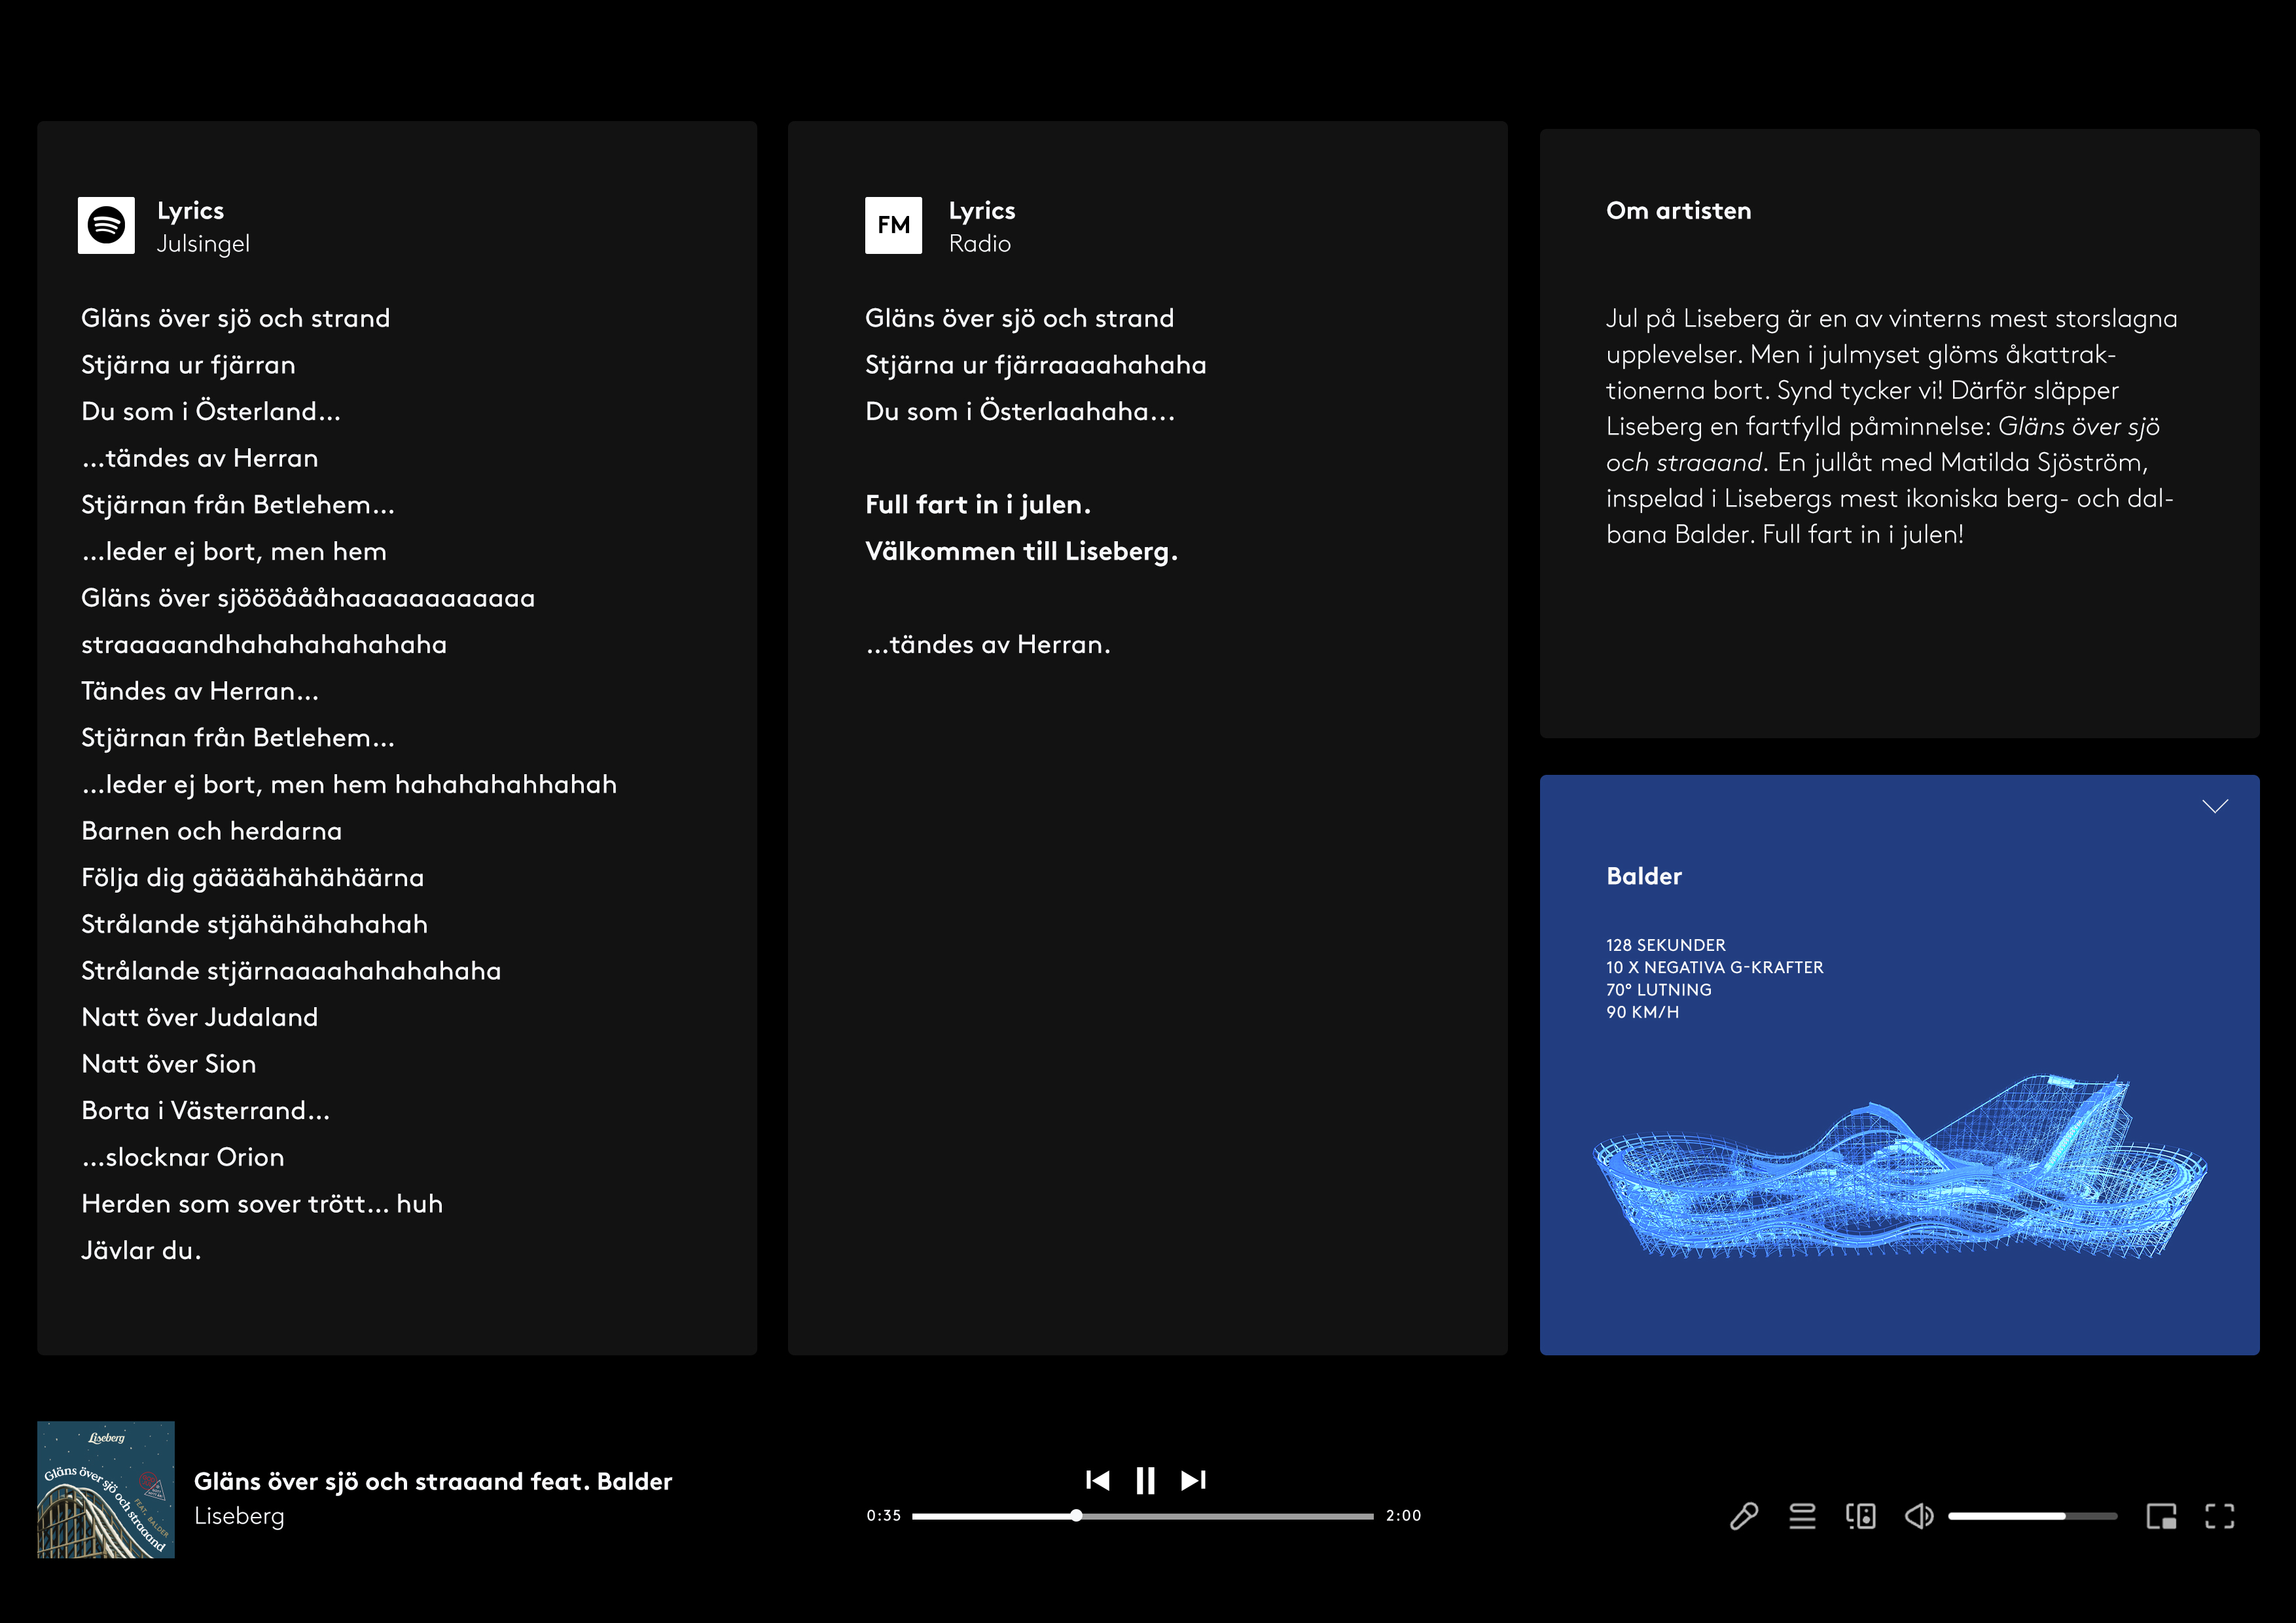Viewport: 2296px width, 1623px height.
Task: Select the Lyrics Radio heading
Action: point(981,226)
